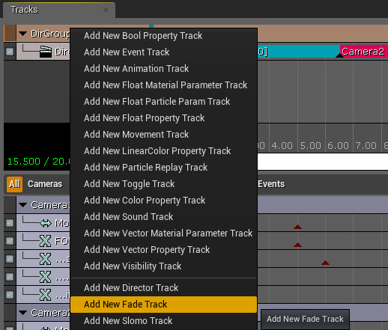The width and height of the screenshot is (388, 330).
Task: Choose Add New Color Property Track
Action: coord(164,201)
